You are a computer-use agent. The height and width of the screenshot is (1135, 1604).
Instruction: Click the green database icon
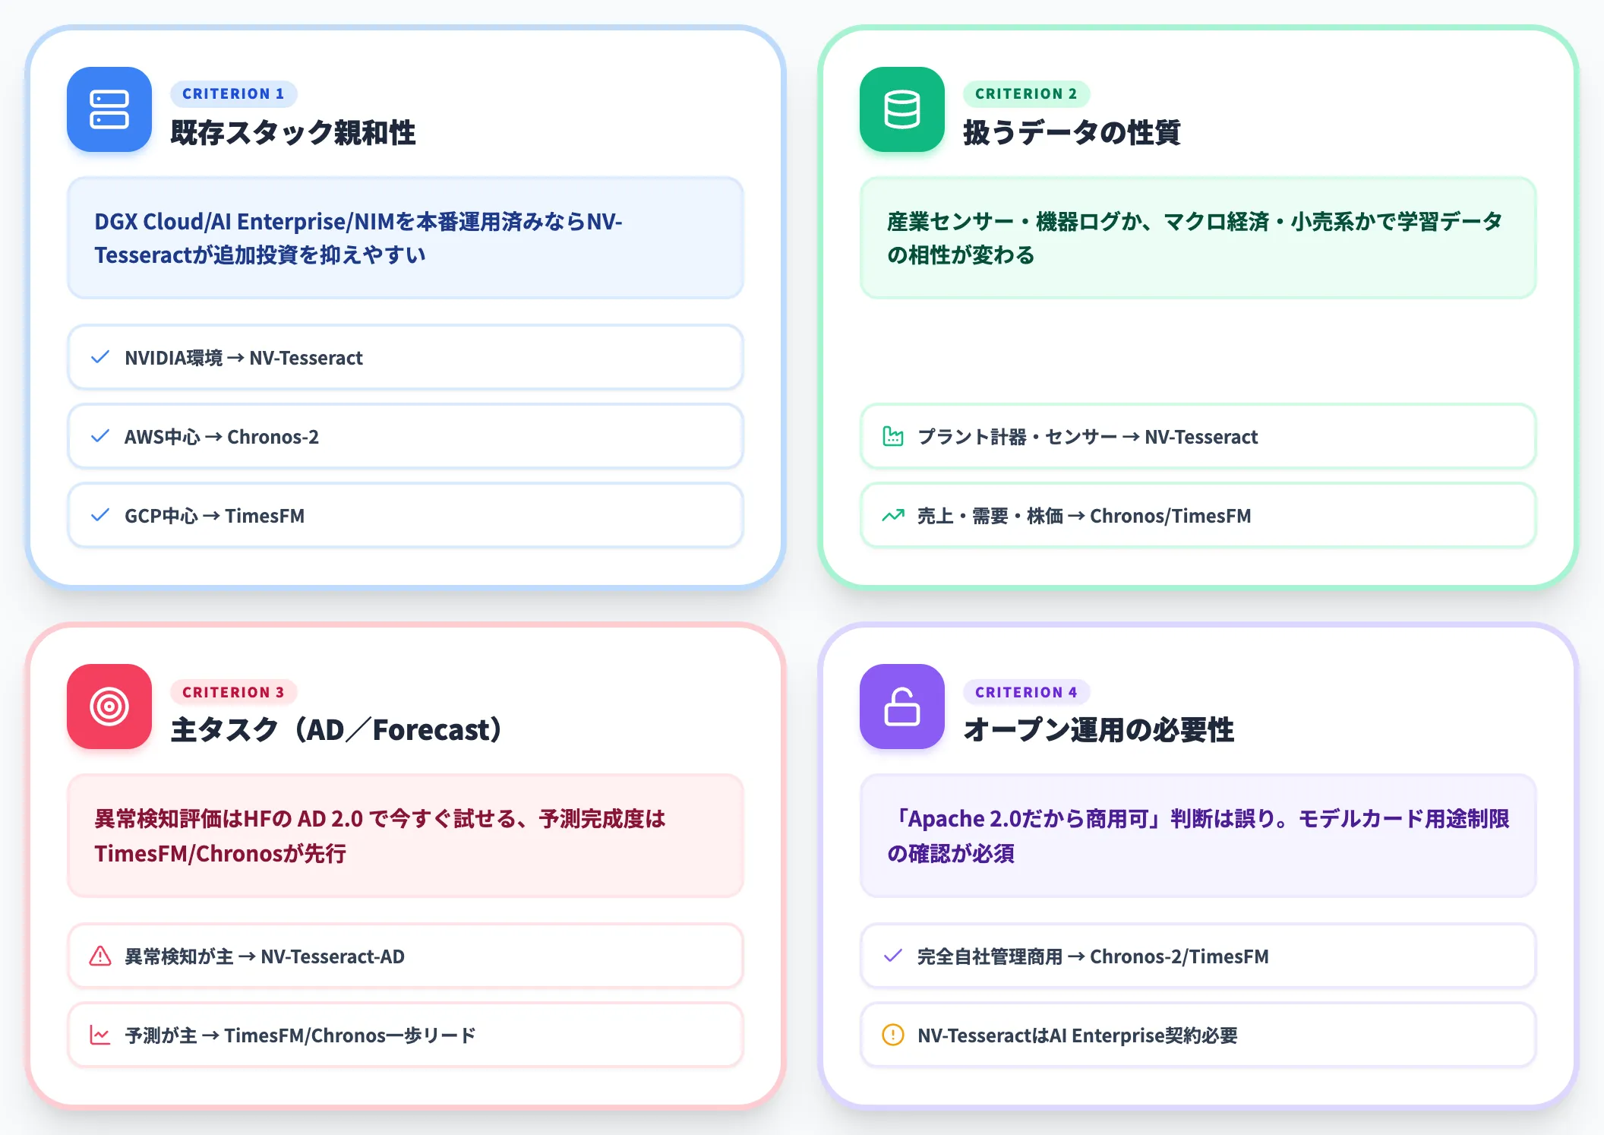[x=902, y=109]
